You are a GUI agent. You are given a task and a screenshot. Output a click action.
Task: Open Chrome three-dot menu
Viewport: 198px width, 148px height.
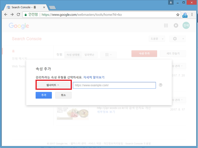point(192,15)
